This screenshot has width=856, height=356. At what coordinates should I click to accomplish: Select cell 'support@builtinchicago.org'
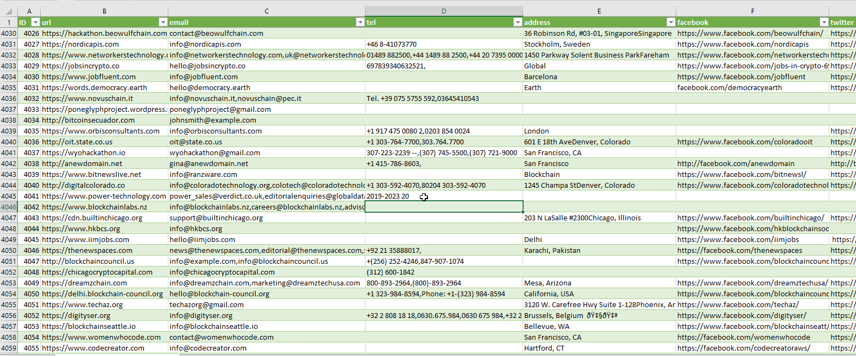tap(267, 218)
